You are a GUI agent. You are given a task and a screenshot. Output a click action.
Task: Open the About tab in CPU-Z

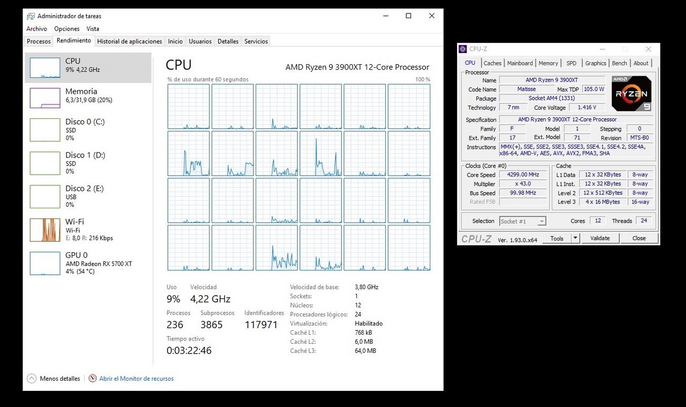click(641, 63)
